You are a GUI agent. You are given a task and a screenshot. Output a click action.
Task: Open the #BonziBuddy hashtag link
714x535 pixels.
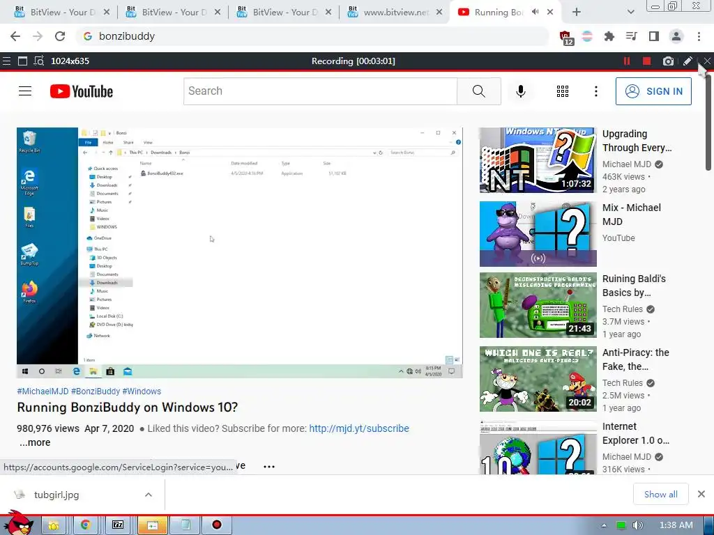click(x=96, y=391)
